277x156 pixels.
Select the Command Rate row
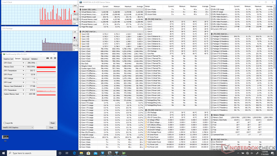pyautogui.click(x=242, y=135)
